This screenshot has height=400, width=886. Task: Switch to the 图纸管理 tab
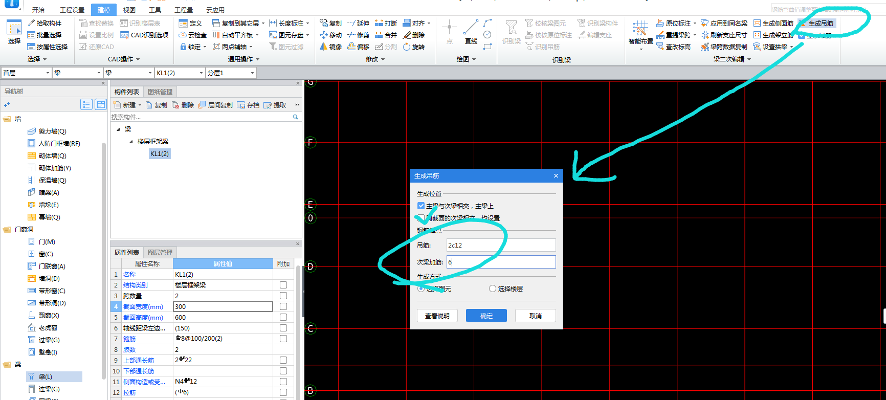pos(160,92)
